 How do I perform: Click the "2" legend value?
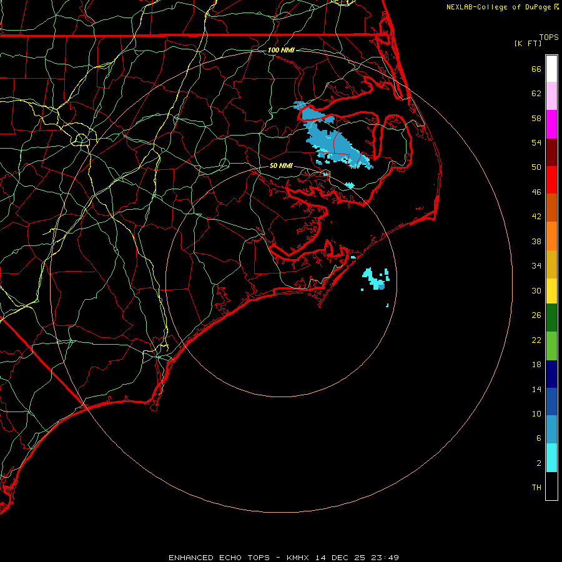point(539,463)
